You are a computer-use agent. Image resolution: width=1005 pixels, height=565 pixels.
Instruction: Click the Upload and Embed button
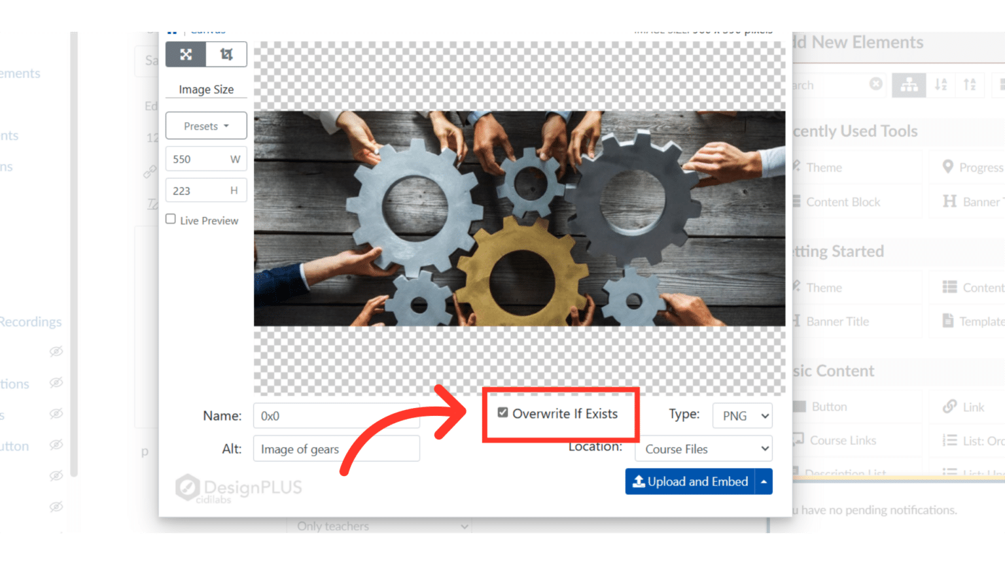(x=691, y=481)
